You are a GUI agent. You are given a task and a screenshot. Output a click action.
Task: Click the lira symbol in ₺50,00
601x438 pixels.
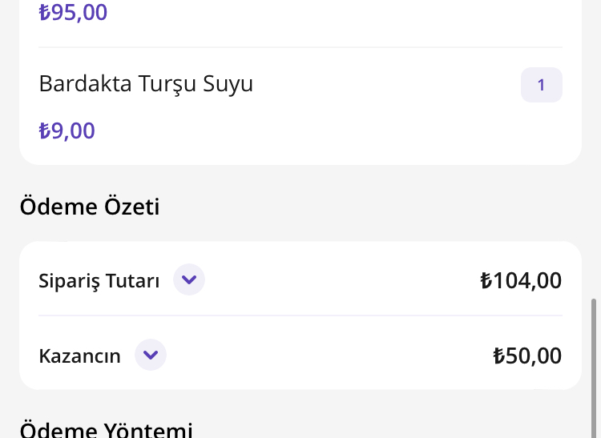click(x=498, y=356)
